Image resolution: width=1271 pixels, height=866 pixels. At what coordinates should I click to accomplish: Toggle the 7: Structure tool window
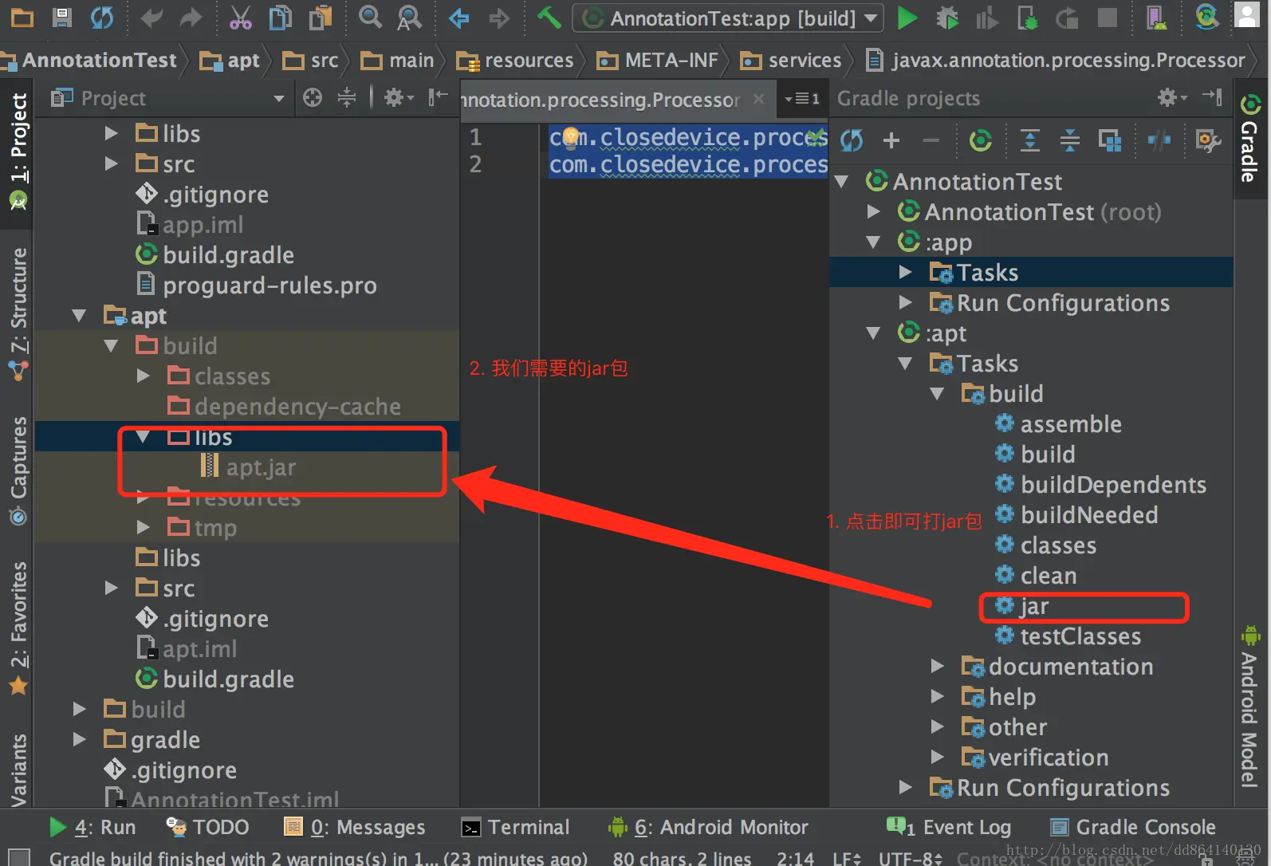(18, 313)
